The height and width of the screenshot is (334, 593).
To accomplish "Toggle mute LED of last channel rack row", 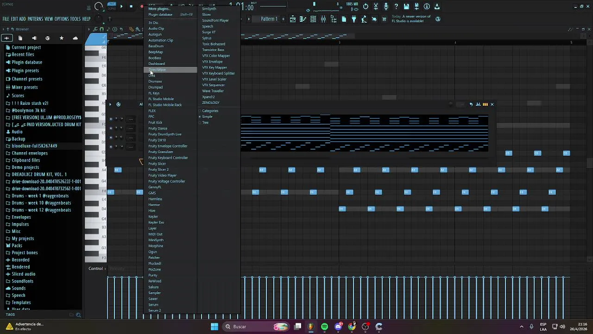I will [x=110, y=147].
